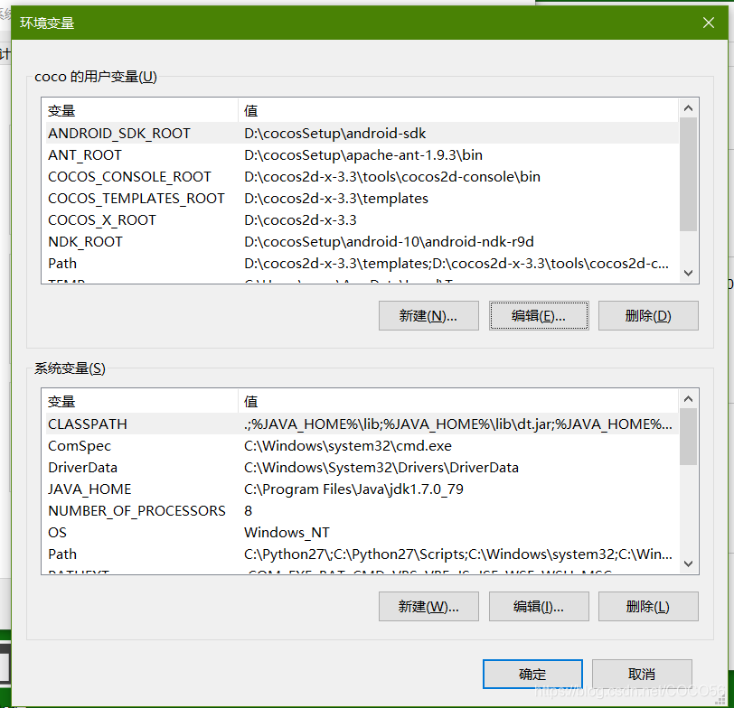Click user variables 变量 column header
734x708 pixels.
pos(140,111)
